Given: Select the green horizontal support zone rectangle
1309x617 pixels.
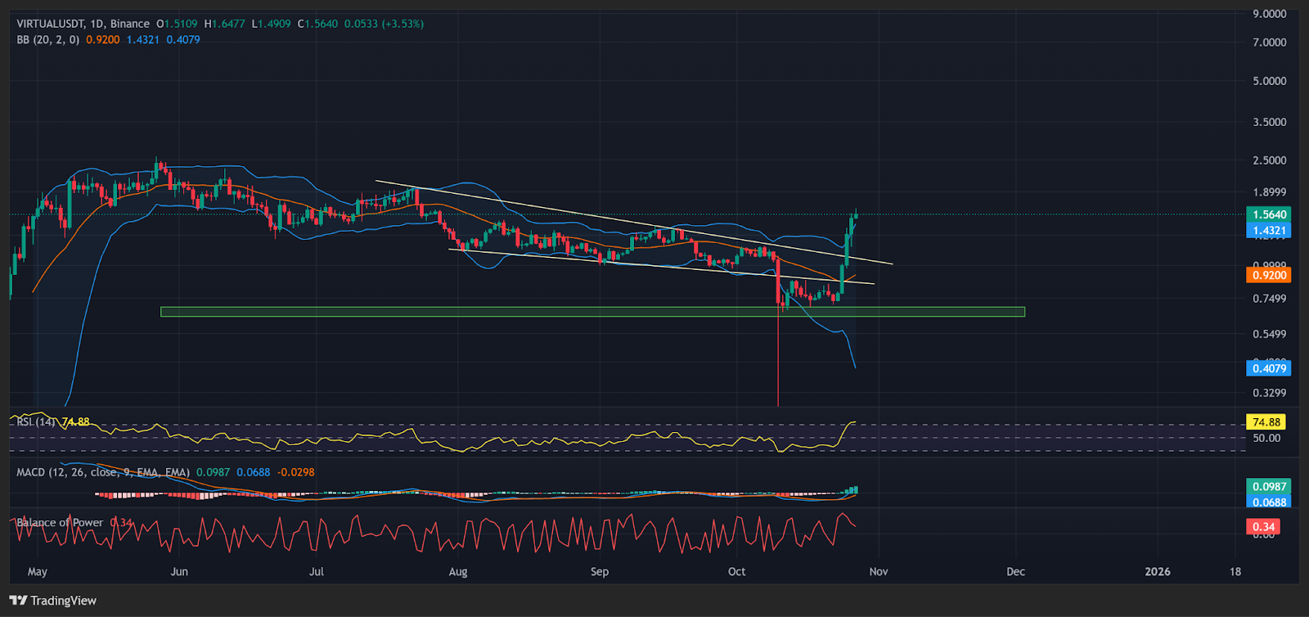Looking at the screenshot, I should click(592, 312).
